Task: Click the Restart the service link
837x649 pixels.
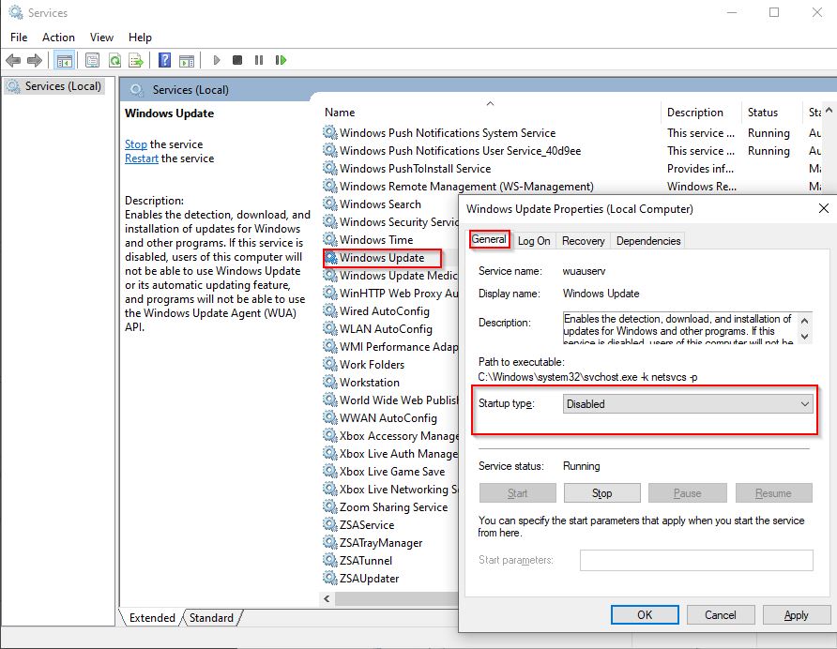Action: click(x=142, y=158)
